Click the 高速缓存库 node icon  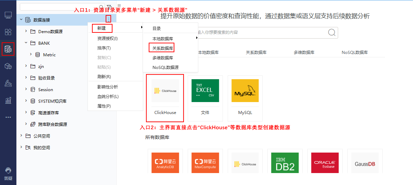coord(33,113)
